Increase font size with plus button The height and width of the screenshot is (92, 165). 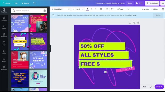tap(83, 9)
